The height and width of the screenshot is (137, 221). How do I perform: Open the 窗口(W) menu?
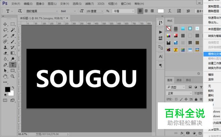[x=126, y=4]
